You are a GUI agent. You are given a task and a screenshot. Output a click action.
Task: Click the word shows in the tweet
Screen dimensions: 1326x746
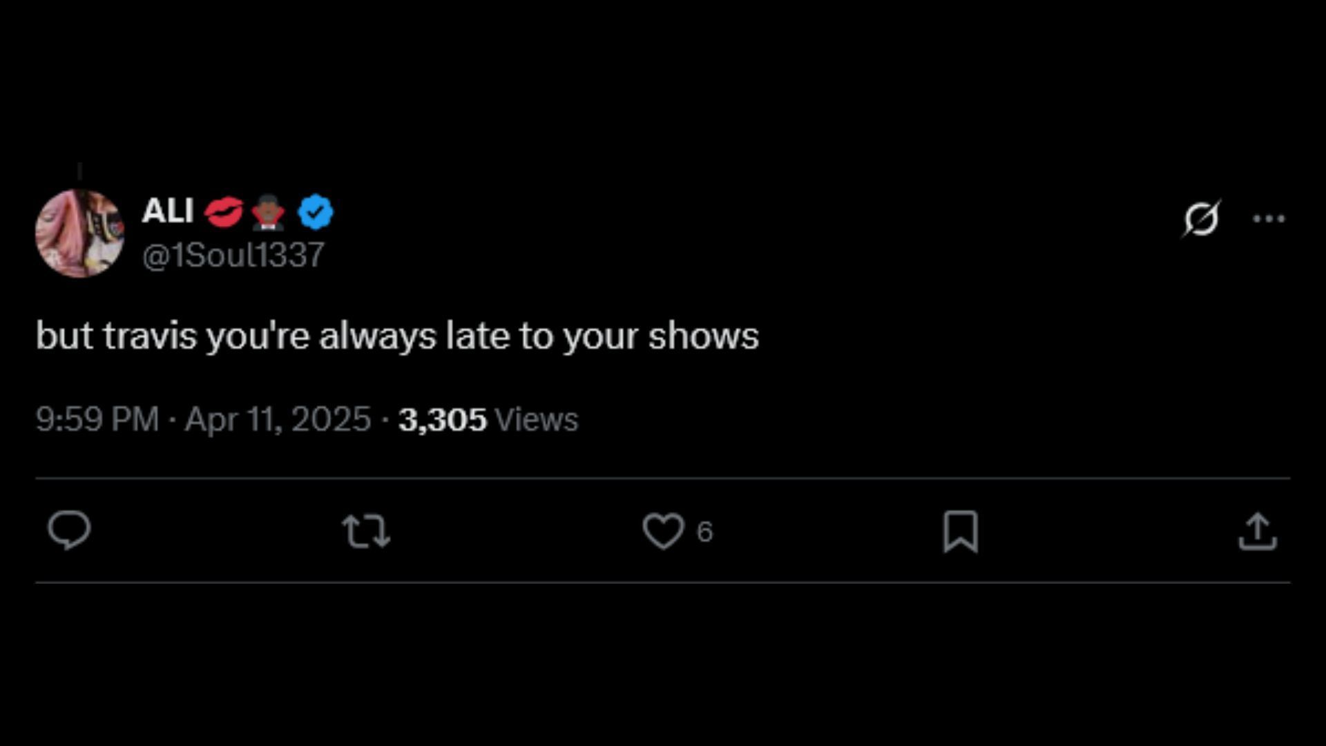703,336
